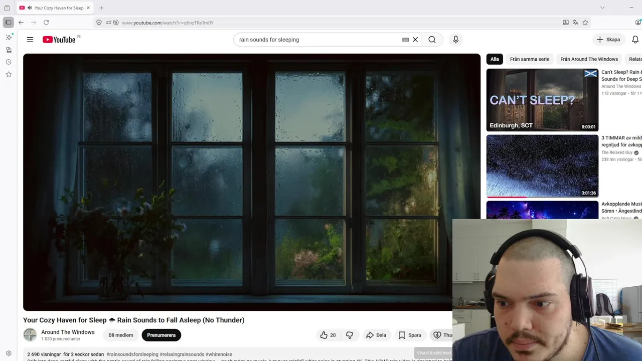Open history clock icon in sidebar
The height and width of the screenshot is (361, 642).
click(x=9, y=62)
